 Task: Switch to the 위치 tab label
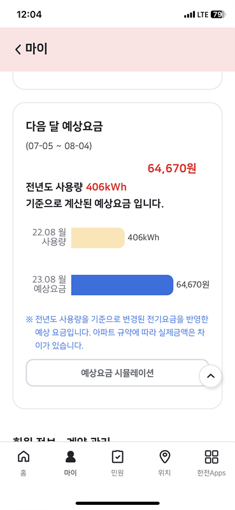pyautogui.click(x=165, y=472)
